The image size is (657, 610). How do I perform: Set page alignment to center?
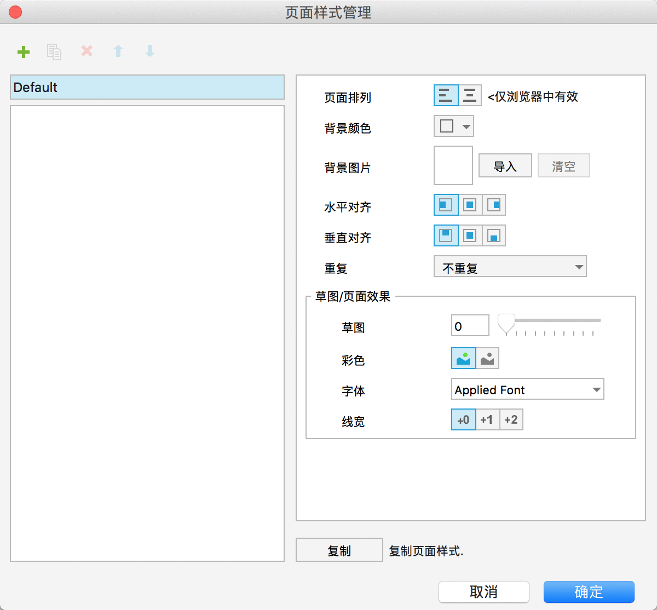[x=470, y=95]
